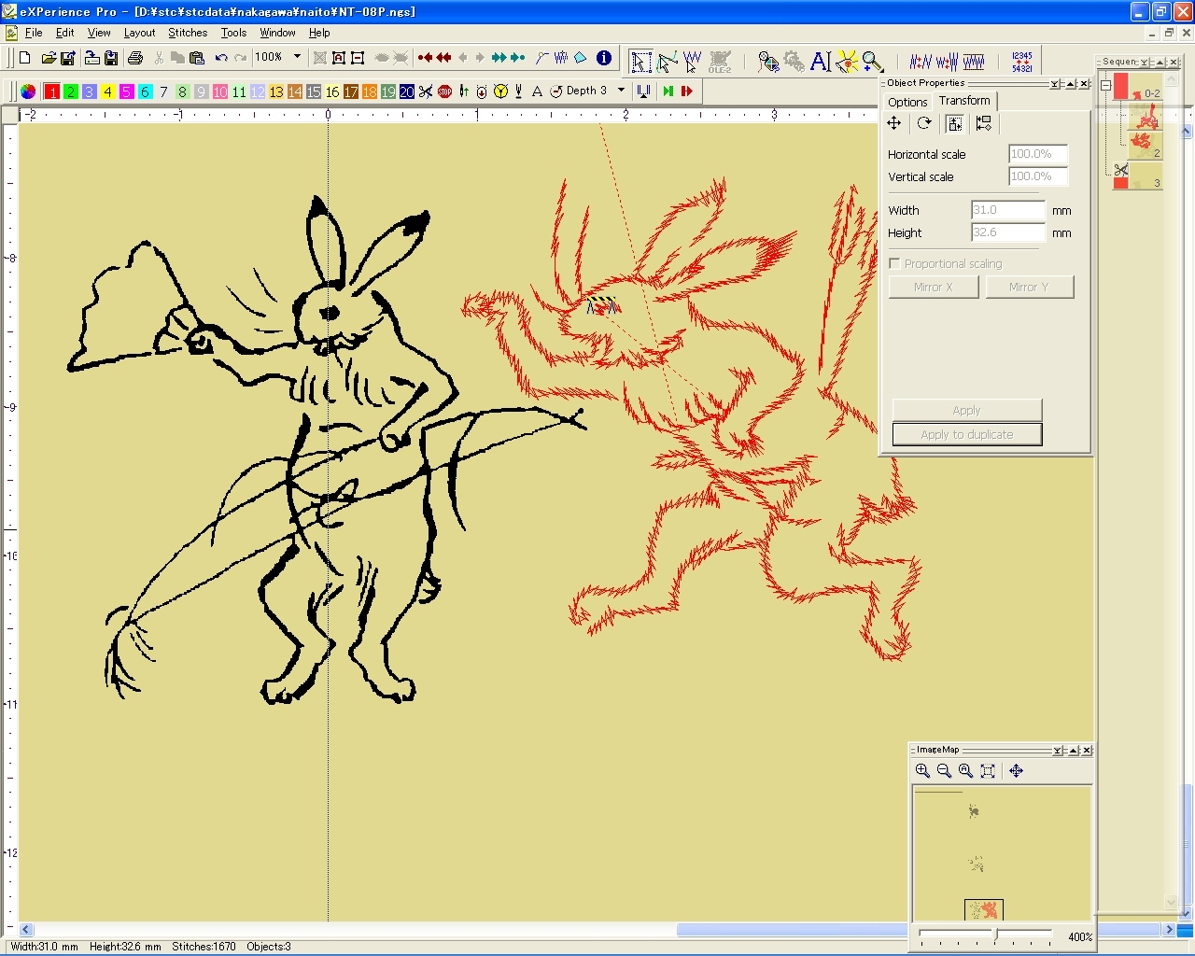Choose thread color 10 pink swatch

(220, 91)
